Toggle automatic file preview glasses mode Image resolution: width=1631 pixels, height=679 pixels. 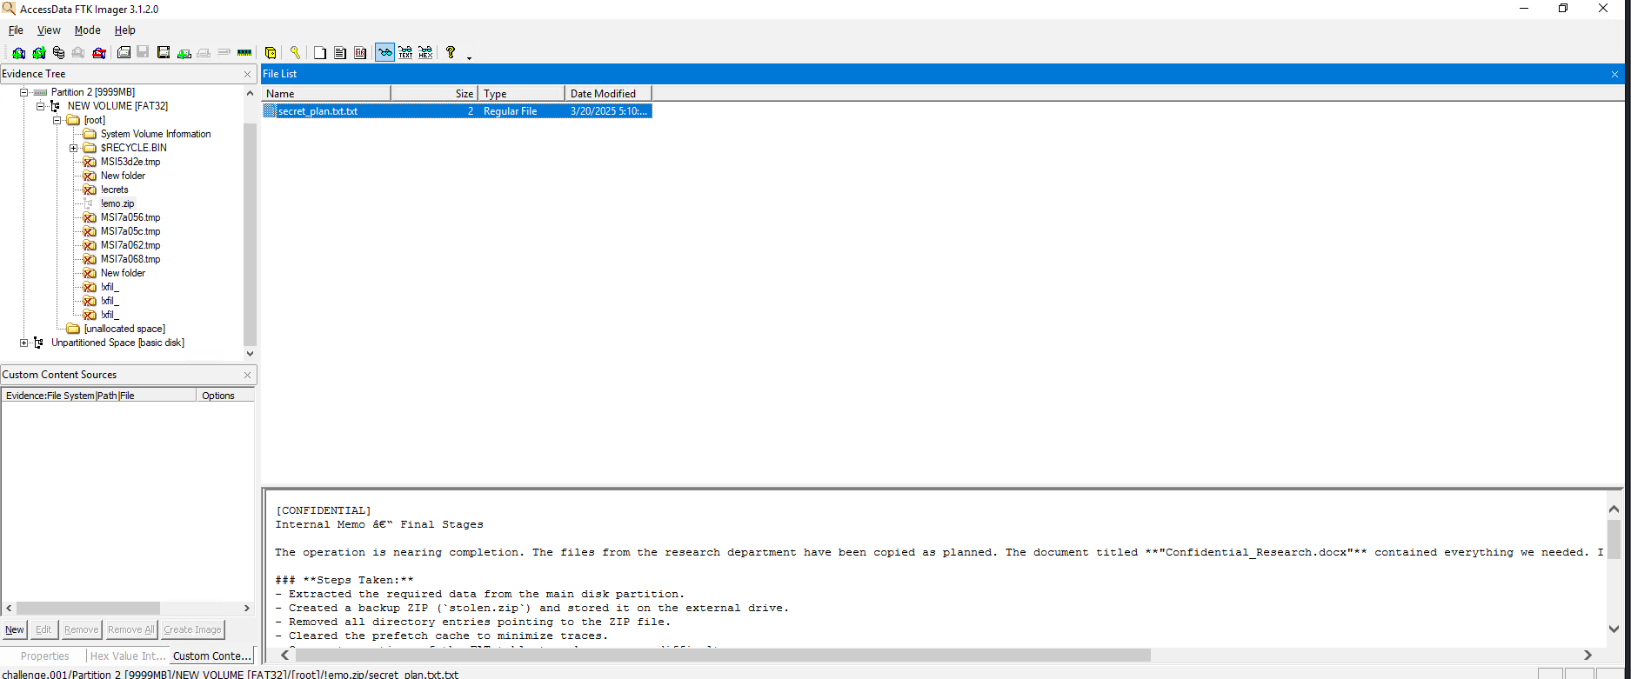tap(384, 53)
